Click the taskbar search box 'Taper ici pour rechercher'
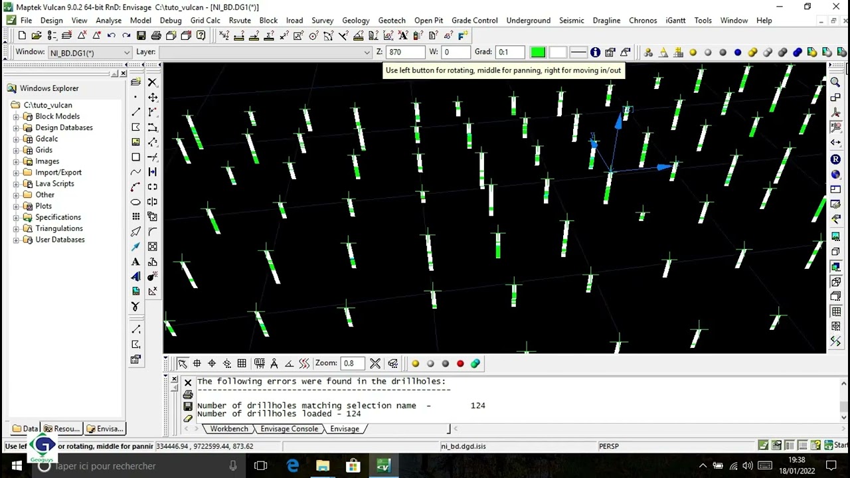The width and height of the screenshot is (850, 478). (x=138, y=466)
